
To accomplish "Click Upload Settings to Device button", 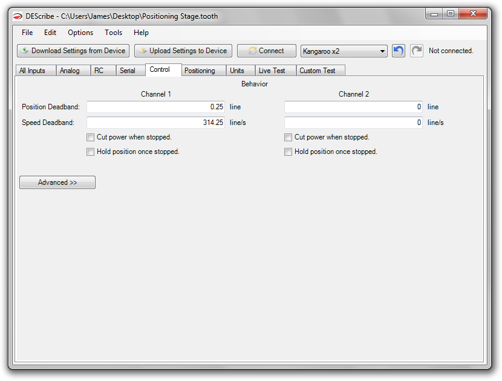I will (183, 51).
